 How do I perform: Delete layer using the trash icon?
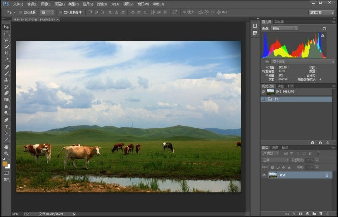[x=328, y=214]
